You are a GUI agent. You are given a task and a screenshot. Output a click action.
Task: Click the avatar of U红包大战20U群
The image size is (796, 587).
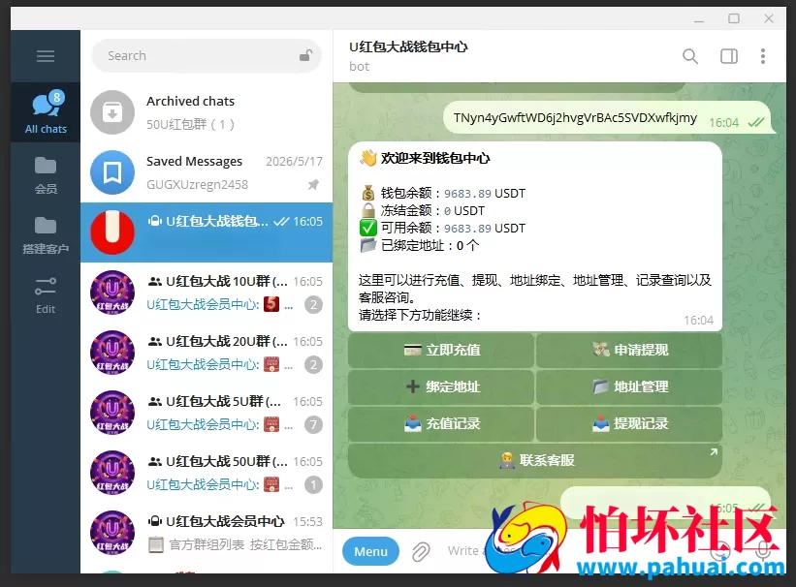pyautogui.click(x=112, y=353)
